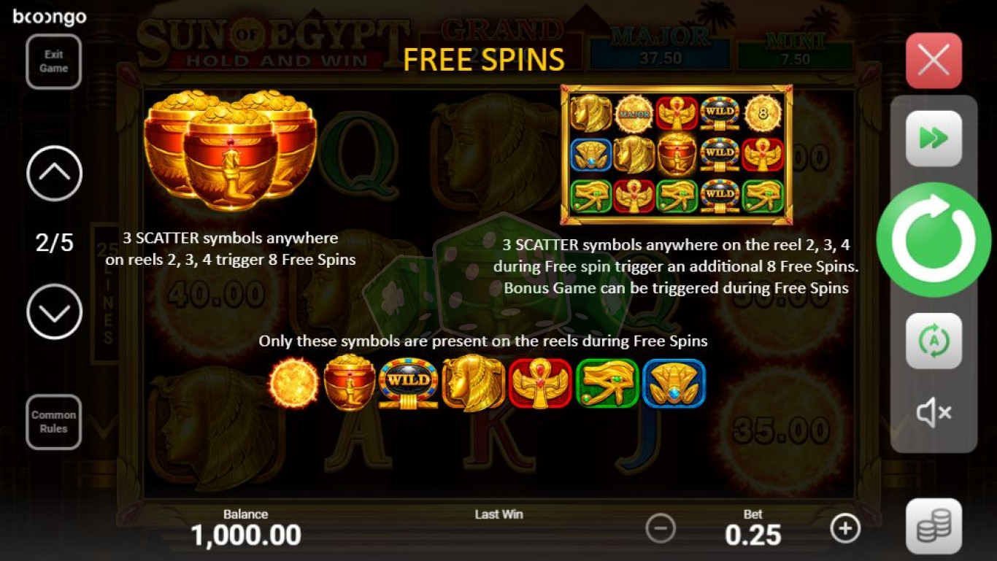Go to previous rules page arrow
This screenshot has height=561, width=997.
coord(54,174)
